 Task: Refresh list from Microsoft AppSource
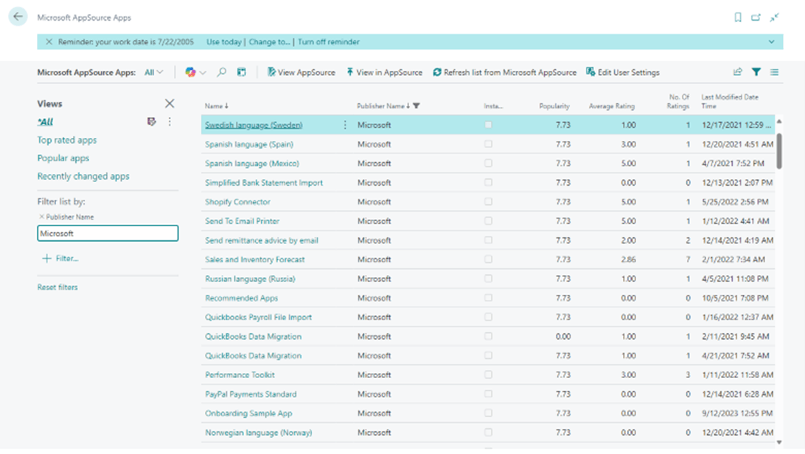click(x=505, y=72)
